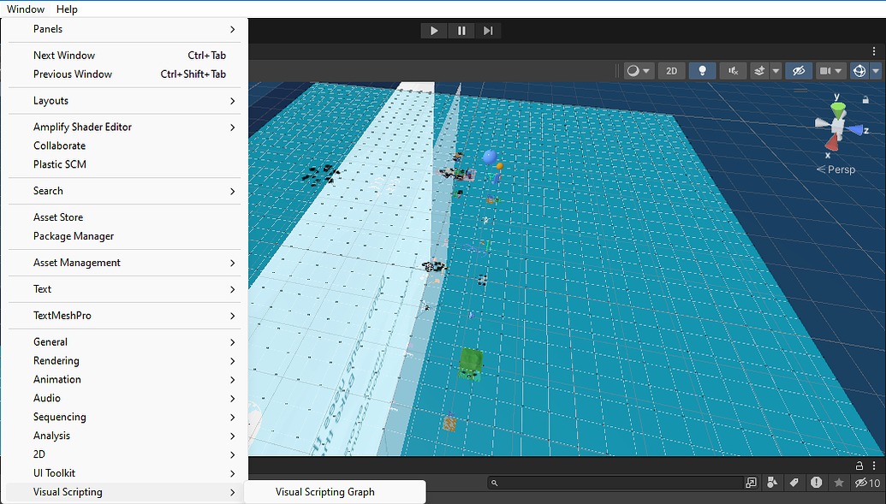Open the scene effects dropdown arrow
Viewport: 886px width, 504px height.
coord(775,70)
